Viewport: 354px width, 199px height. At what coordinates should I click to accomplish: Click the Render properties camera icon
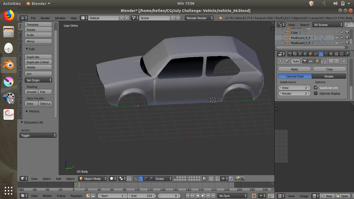(x=290, y=54)
